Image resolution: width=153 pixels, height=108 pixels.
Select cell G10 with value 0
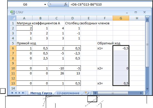click(121, 68)
